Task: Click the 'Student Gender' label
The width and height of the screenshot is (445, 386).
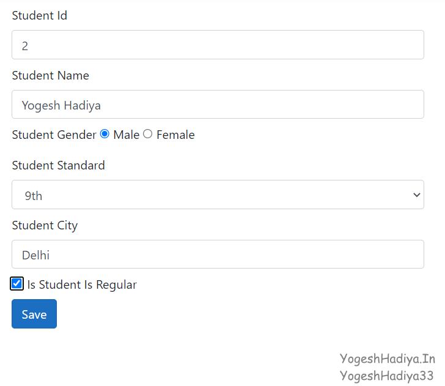Action: point(54,135)
